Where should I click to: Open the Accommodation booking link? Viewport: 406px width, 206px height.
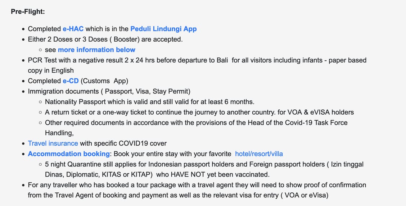pyautogui.click(x=69, y=154)
